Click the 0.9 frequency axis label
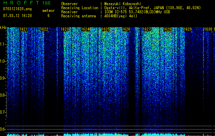 coord(2,78)
